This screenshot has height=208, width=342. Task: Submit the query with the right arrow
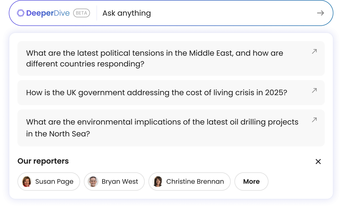(321, 13)
